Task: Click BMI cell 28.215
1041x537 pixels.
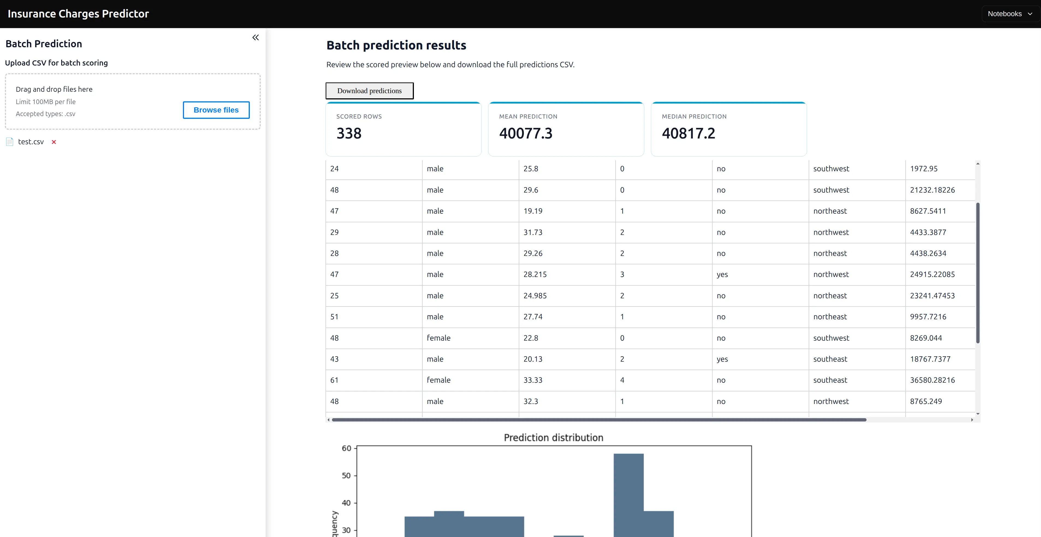Action: point(567,275)
